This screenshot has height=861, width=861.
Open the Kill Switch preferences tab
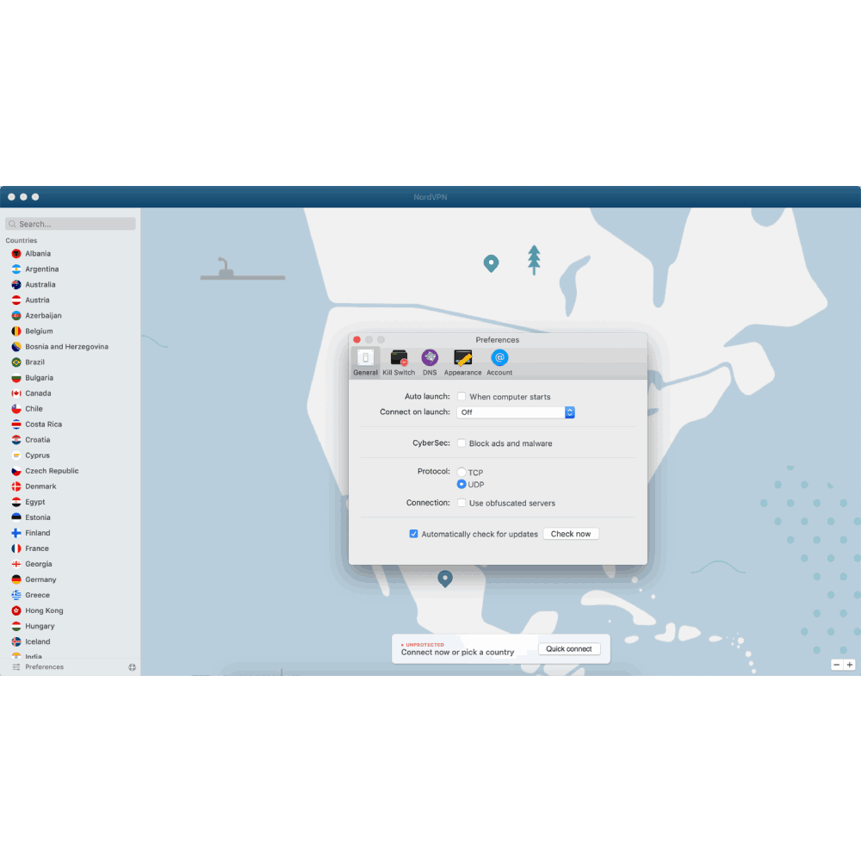[x=399, y=362]
